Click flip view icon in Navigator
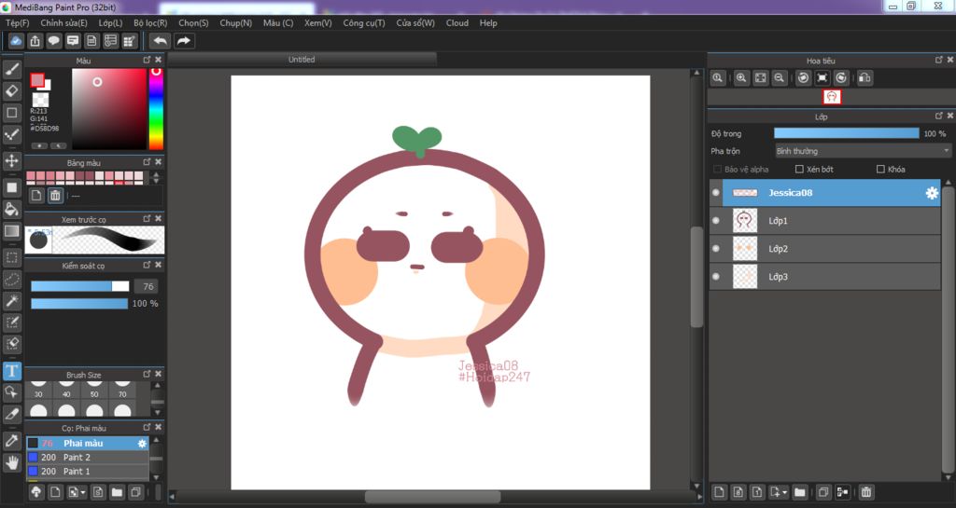The image size is (956, 508). pos(865,78)
